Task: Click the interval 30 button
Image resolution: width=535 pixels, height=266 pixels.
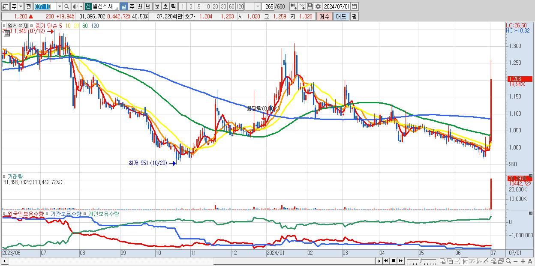Action: [223, 6]
